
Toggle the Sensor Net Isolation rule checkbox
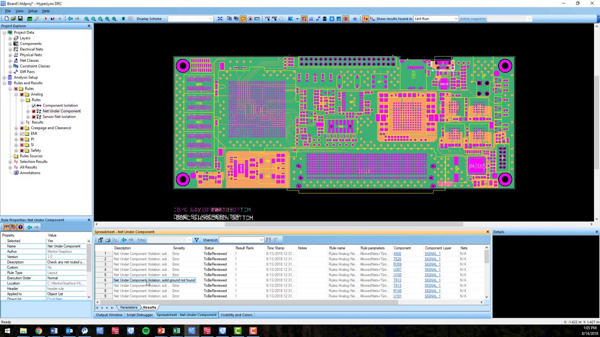point(34,117)
